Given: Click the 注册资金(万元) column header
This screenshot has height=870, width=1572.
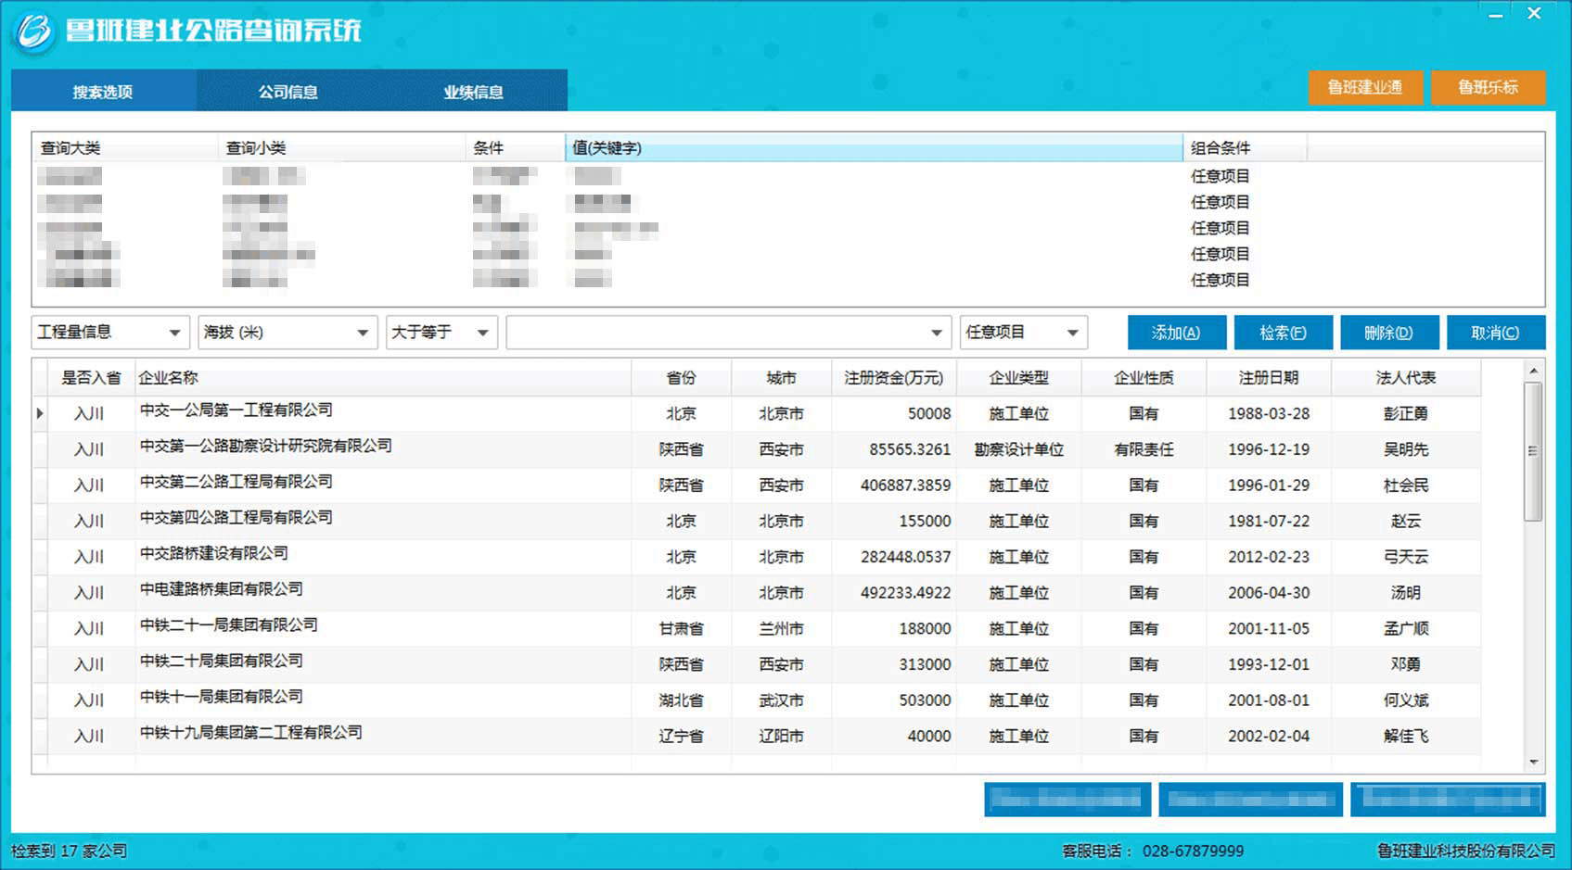Looking at the screenshot, I should click(893, 378).
